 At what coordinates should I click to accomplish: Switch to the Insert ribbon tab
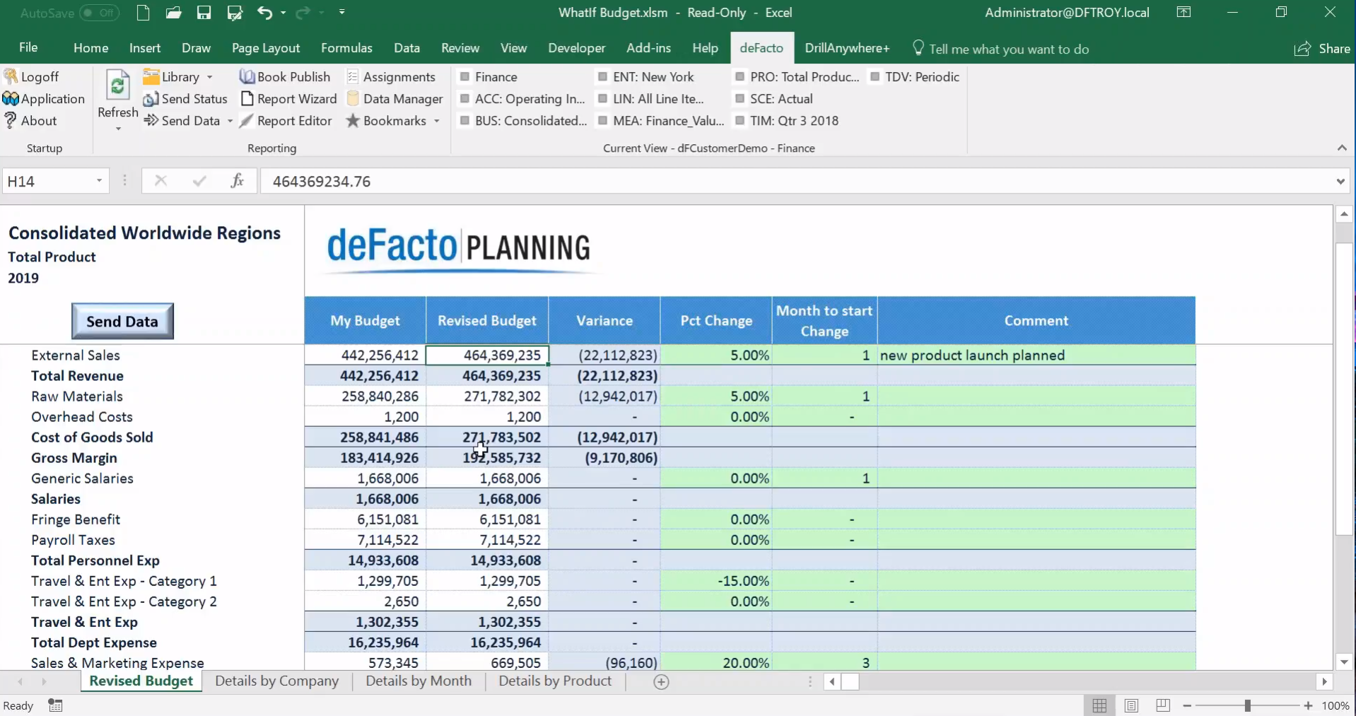[145, 48]
